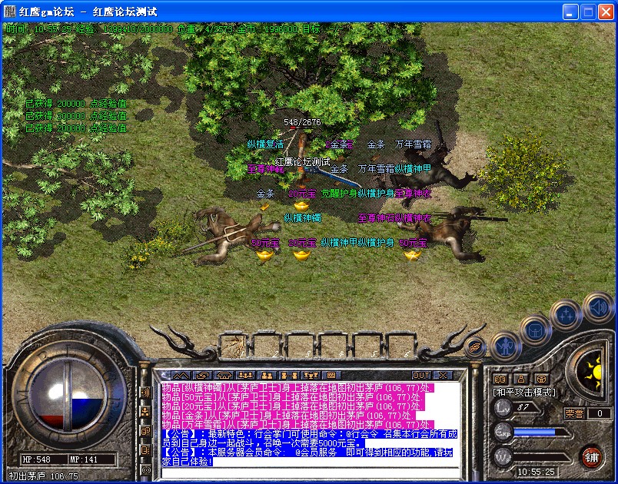Click the 至尊神石 item label

click(x=376, y=217)
